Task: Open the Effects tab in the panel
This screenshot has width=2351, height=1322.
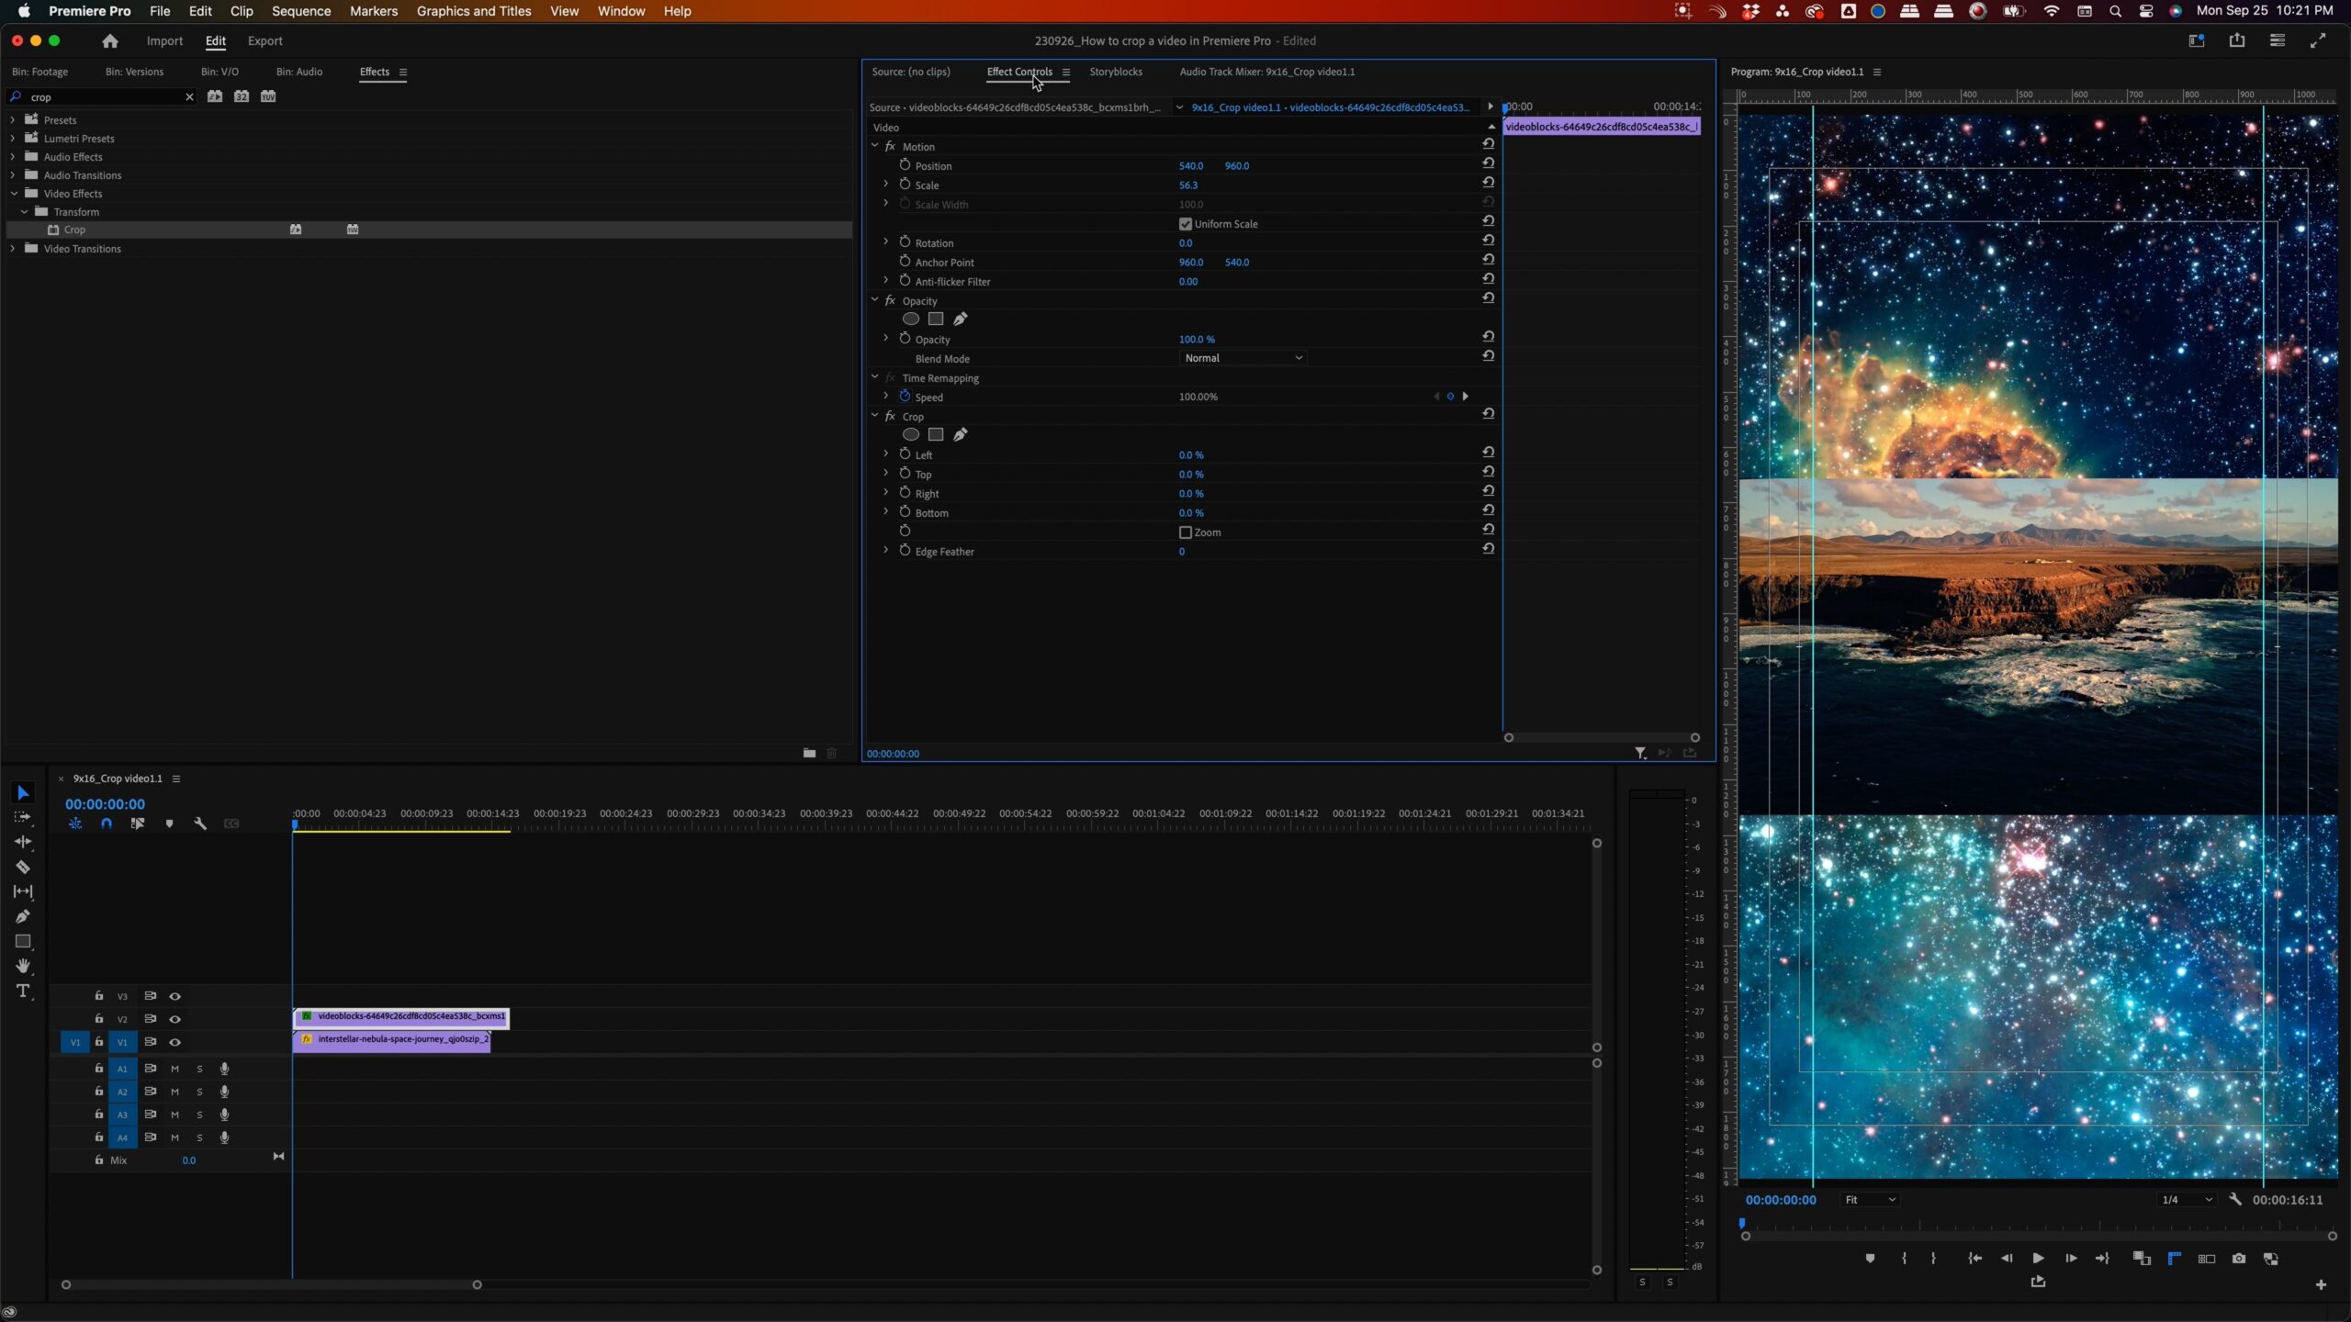Action: (375, 71)
